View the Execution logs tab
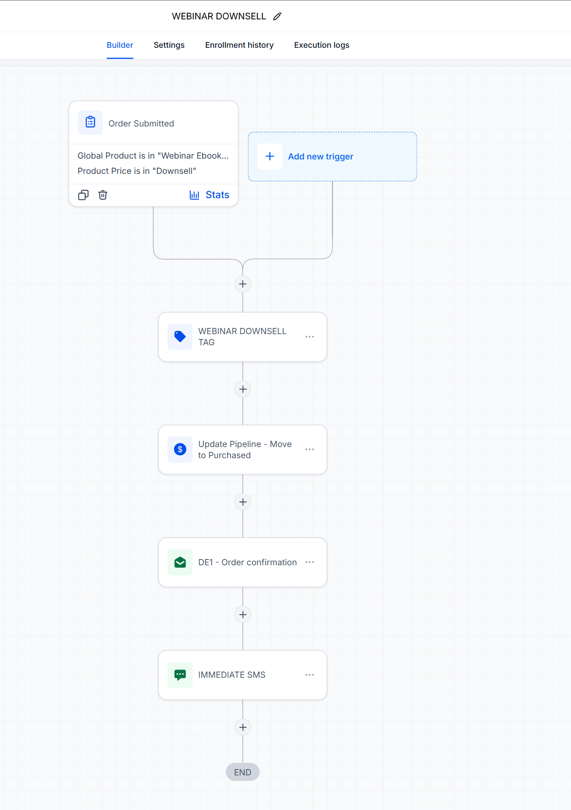 point(322,45)
